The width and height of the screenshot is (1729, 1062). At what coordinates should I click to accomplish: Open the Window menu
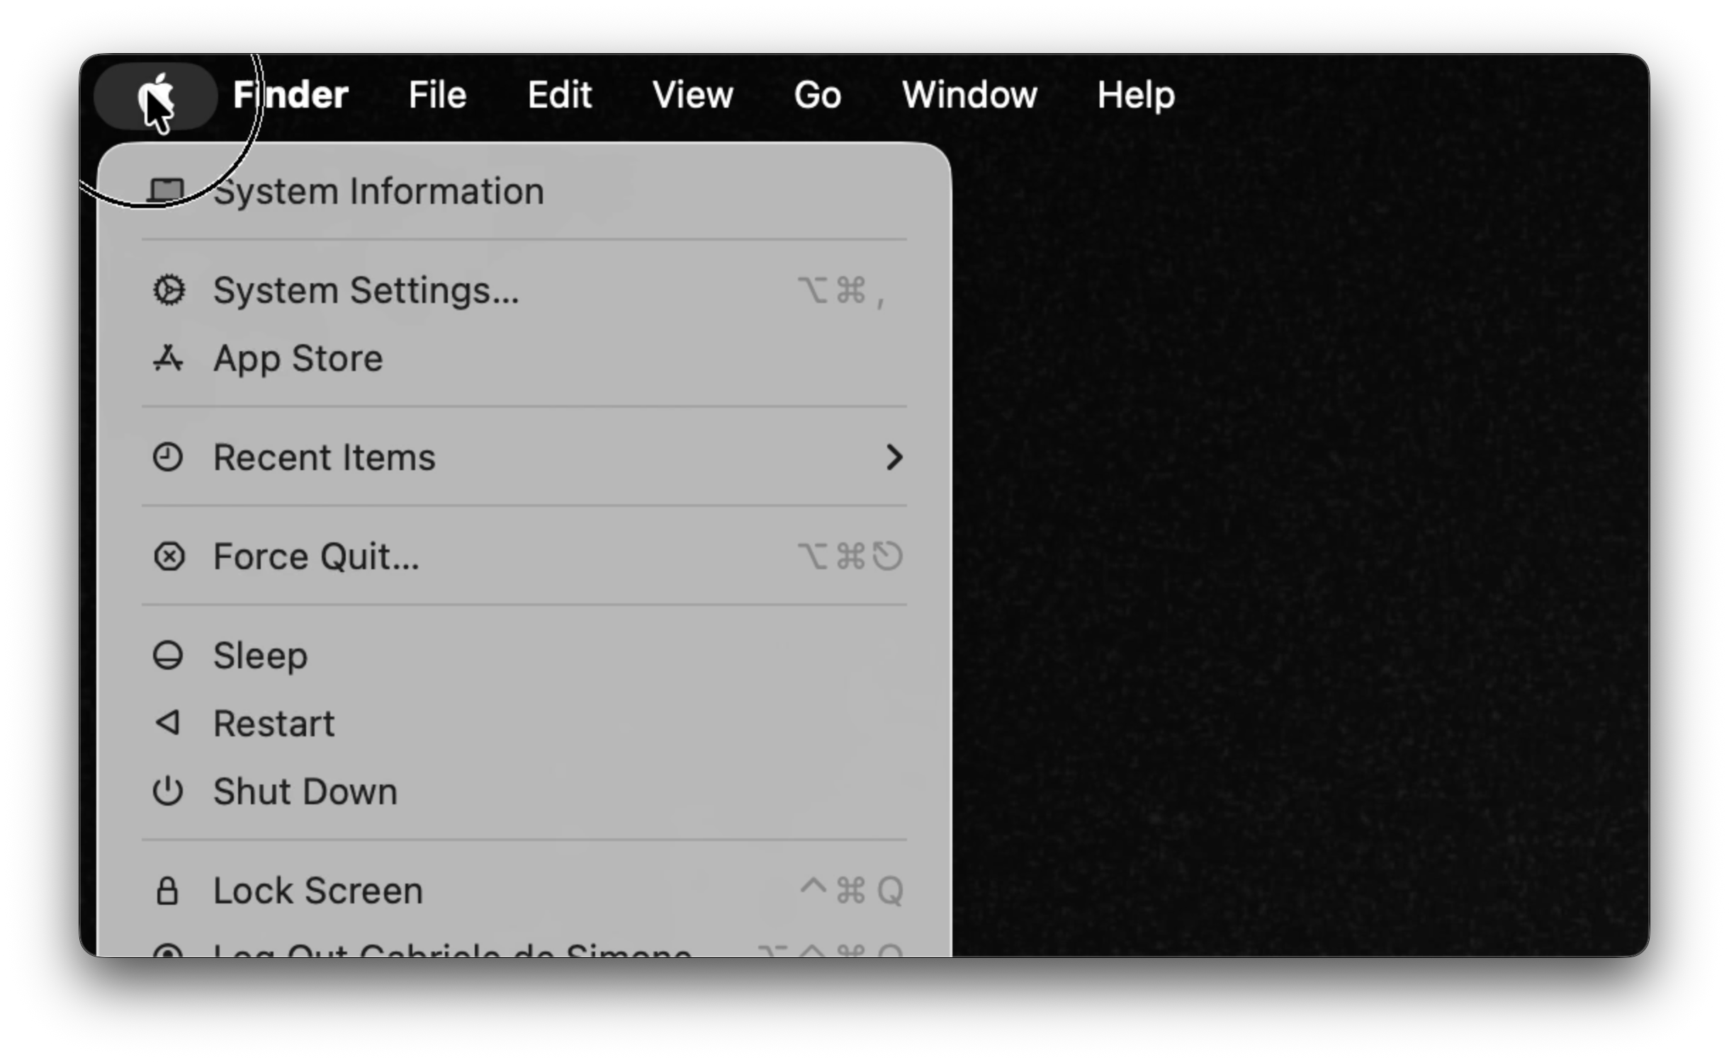point(969,95)
